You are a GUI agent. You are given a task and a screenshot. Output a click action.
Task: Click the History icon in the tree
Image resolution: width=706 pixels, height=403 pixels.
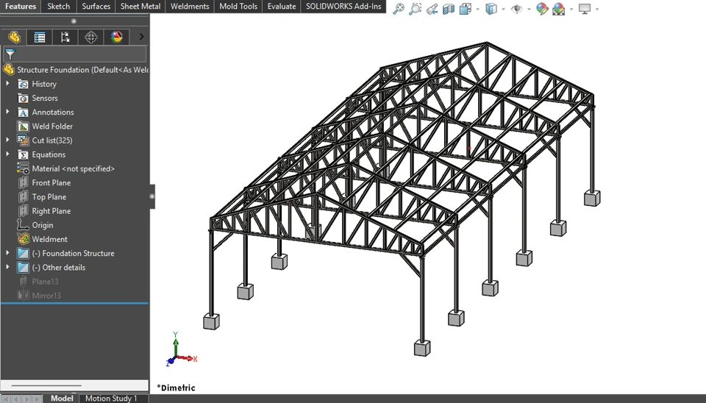pos(23,84)
